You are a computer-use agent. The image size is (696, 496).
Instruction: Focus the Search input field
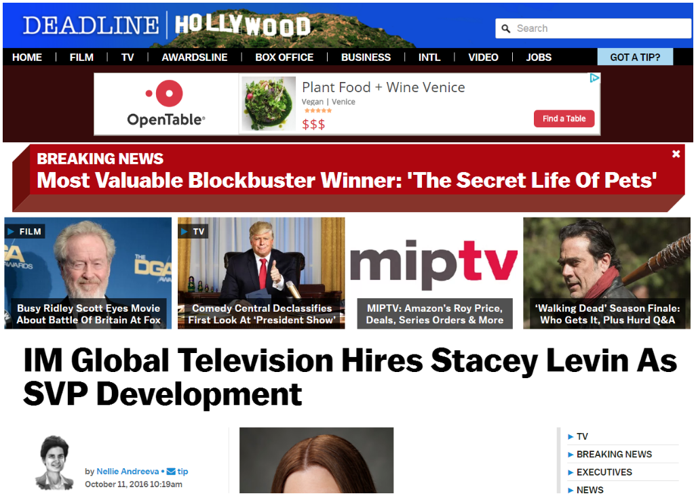[x=593, y=29]
